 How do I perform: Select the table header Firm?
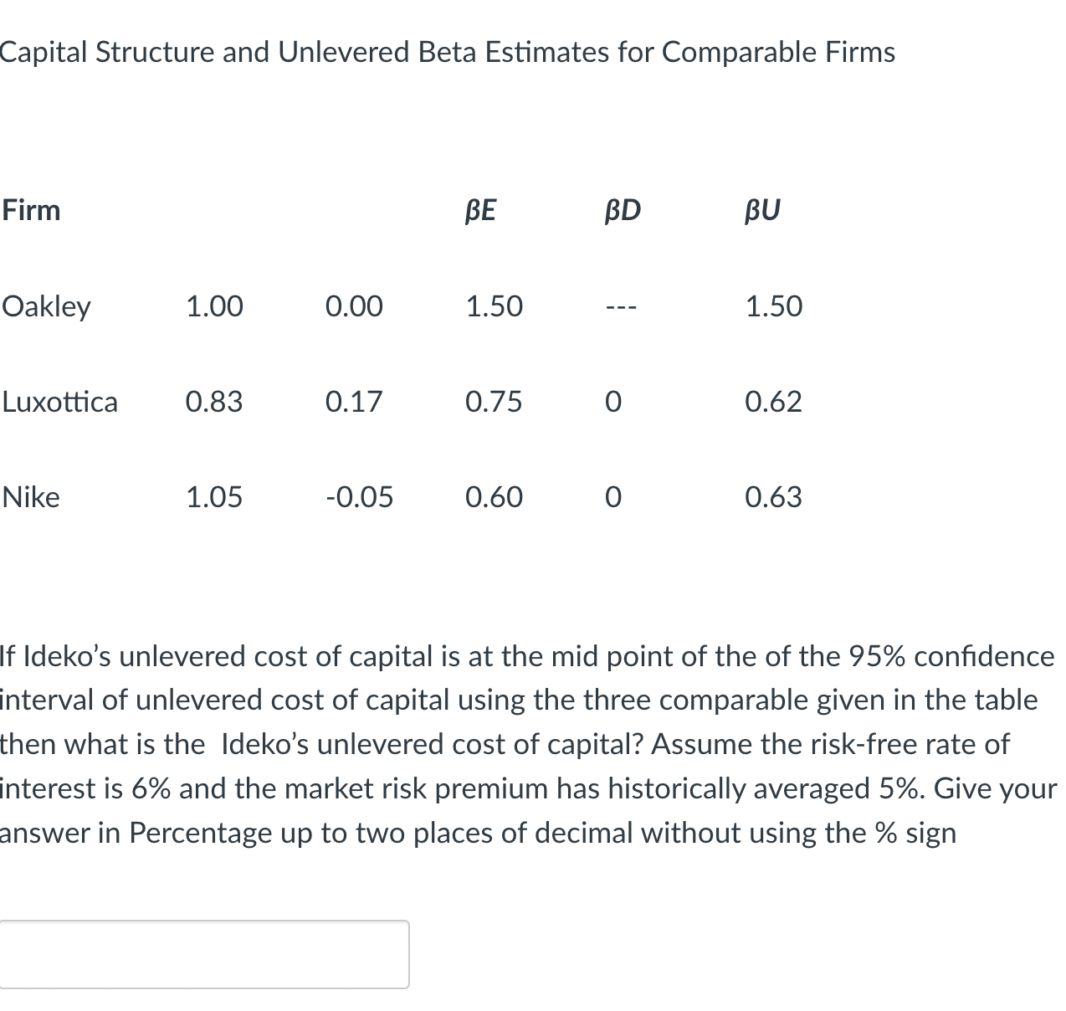point(31,211)
